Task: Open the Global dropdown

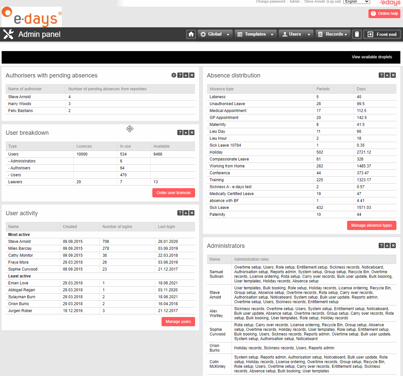Action: (x=215, y=34)
